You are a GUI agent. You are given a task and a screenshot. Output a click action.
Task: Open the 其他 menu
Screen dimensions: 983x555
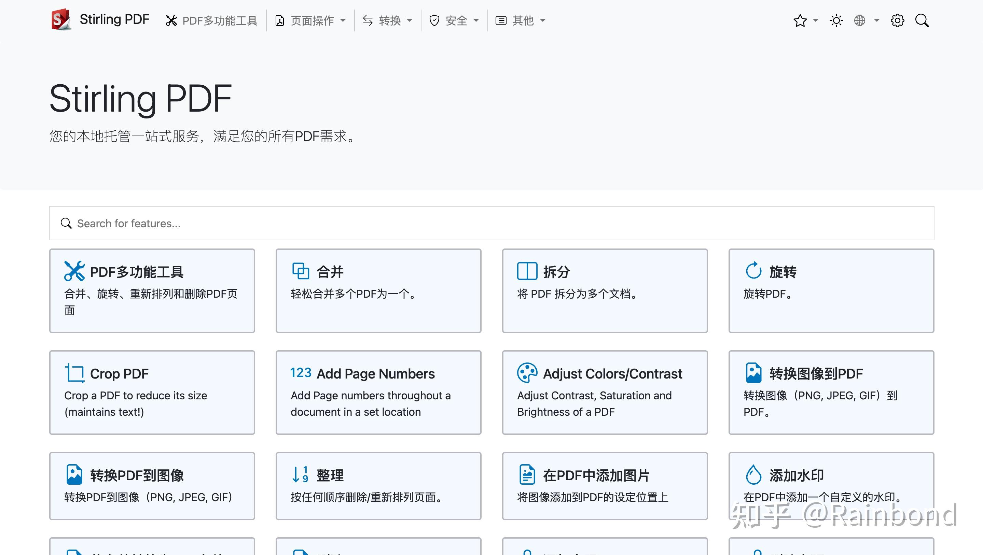pyautogui.click(x=521, y=20)
